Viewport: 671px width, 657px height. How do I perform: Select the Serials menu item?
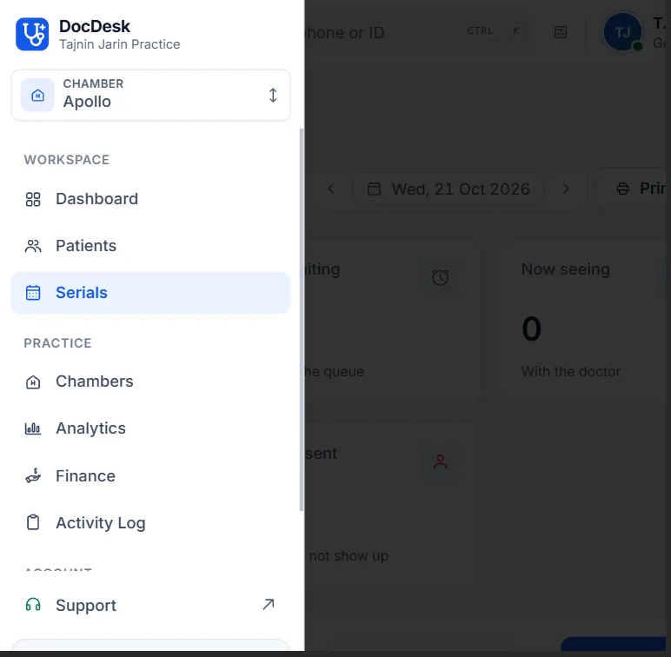pyautogui.click(x=150, y=293)
